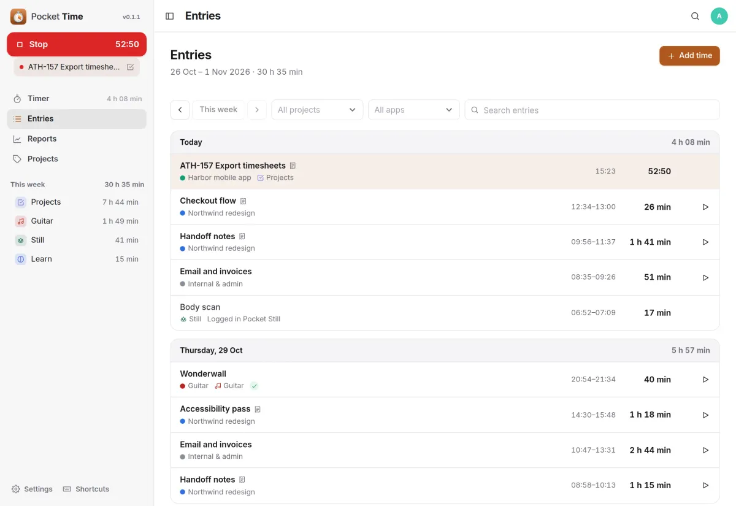This screenshot has width=736, height=506.
Task: Click Add time button
Action: (689, 55)
